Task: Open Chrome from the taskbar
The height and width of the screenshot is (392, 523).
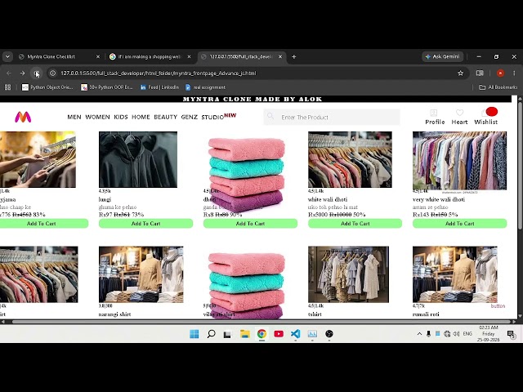Action: coord(261,334)
